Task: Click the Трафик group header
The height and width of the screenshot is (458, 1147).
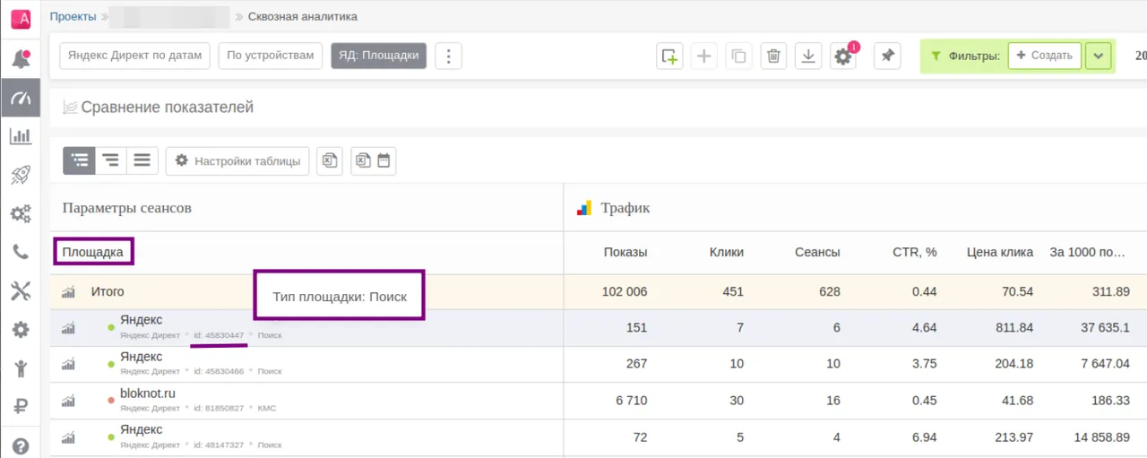Action: 625,208
